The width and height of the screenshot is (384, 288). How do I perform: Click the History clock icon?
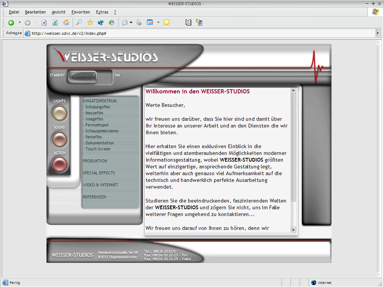click(111, 23)
